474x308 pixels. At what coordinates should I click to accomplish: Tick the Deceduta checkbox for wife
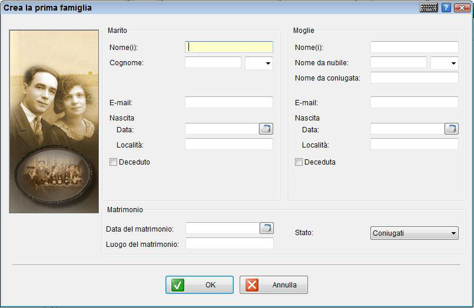pos(299,162)
